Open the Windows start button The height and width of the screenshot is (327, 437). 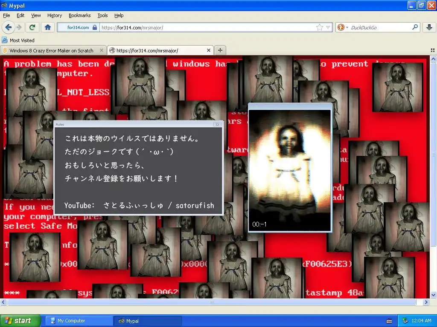point(20,321)
